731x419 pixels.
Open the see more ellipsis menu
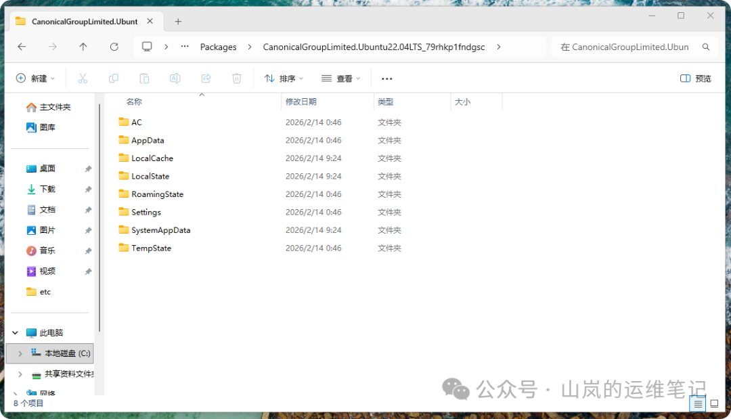pyautogui.click(x=386, y=78)
